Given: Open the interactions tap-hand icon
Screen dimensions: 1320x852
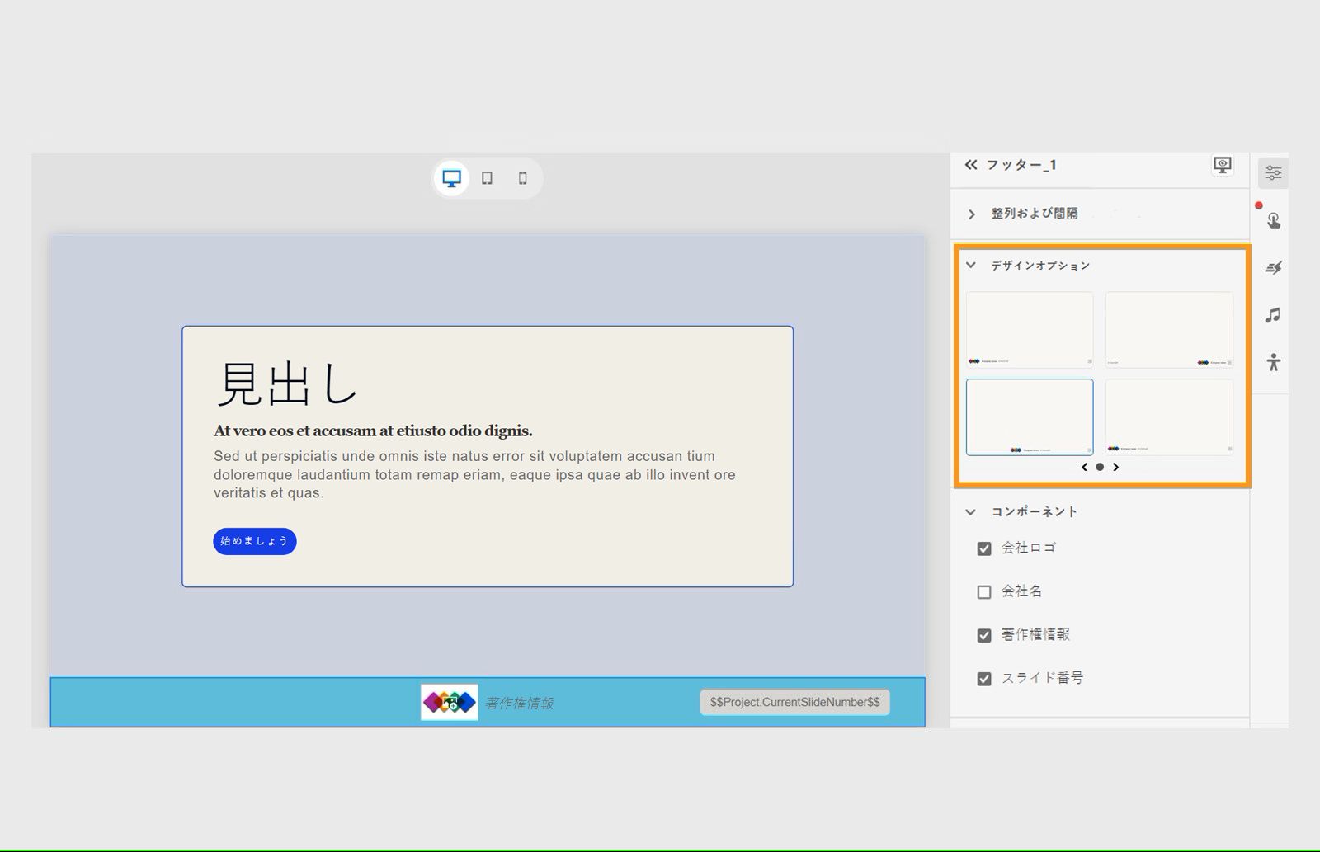Looking at the screenshot, I should 1273,220.
